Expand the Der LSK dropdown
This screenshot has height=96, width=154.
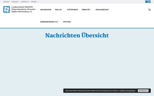[59, 10]
